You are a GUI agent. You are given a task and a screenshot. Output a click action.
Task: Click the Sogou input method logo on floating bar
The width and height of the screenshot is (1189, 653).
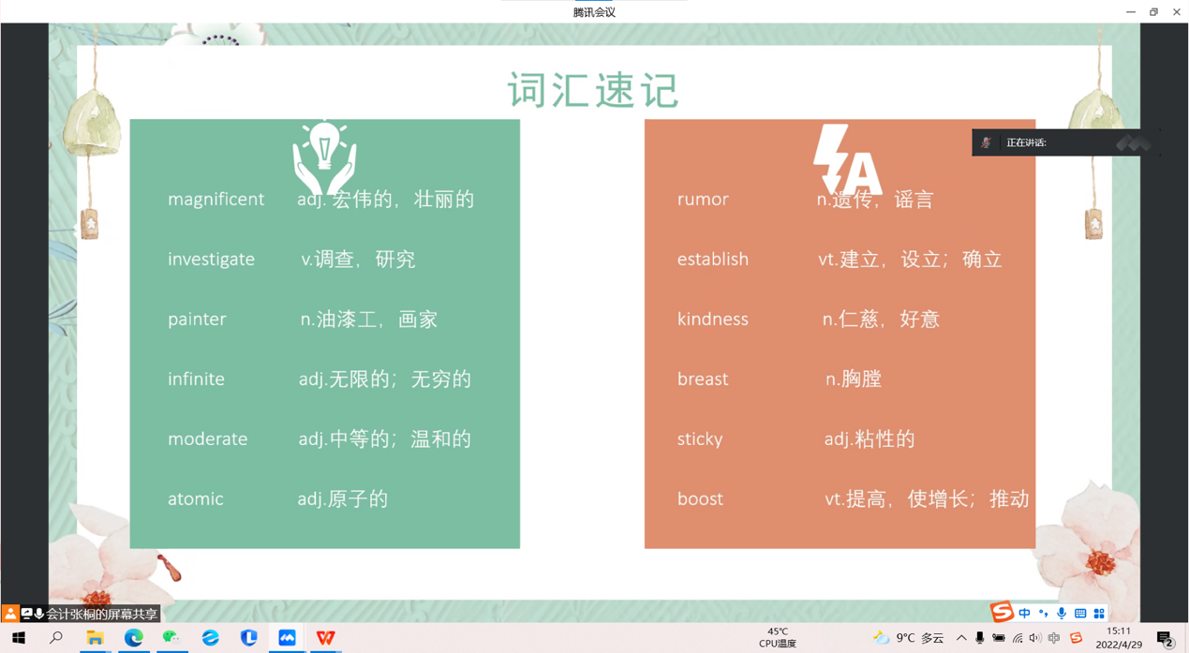1002,612
